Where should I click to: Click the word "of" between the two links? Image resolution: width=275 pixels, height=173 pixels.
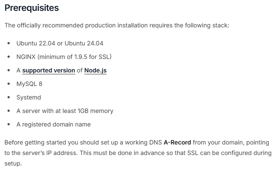click(80, 70)
